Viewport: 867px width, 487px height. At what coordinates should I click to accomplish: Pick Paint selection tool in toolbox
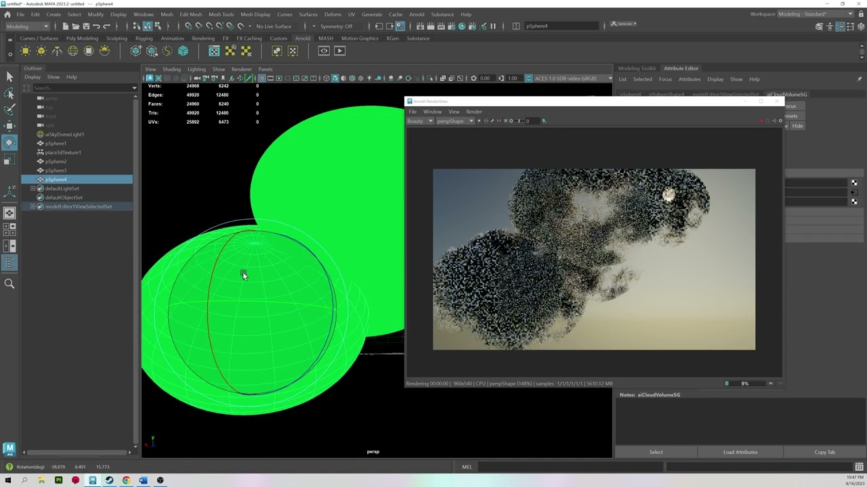[x=9, y=109]
